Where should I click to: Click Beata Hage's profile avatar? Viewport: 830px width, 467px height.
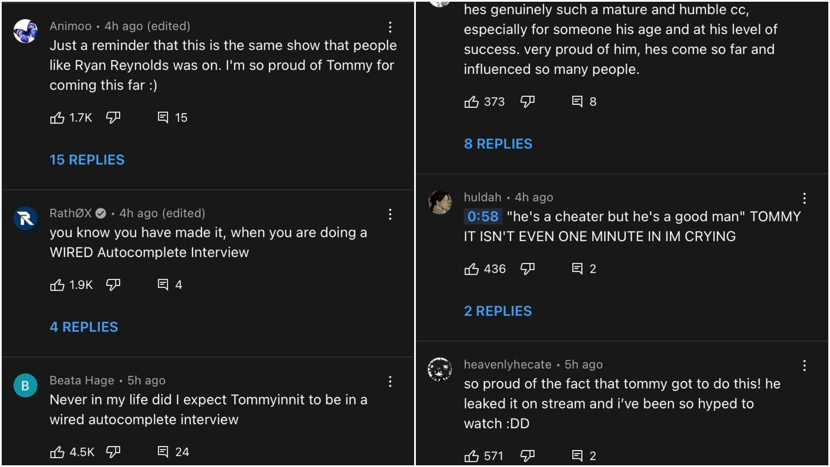[25, 385]
